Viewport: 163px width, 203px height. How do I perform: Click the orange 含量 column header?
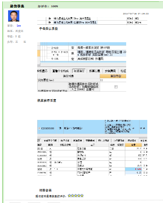click(133, 145)
